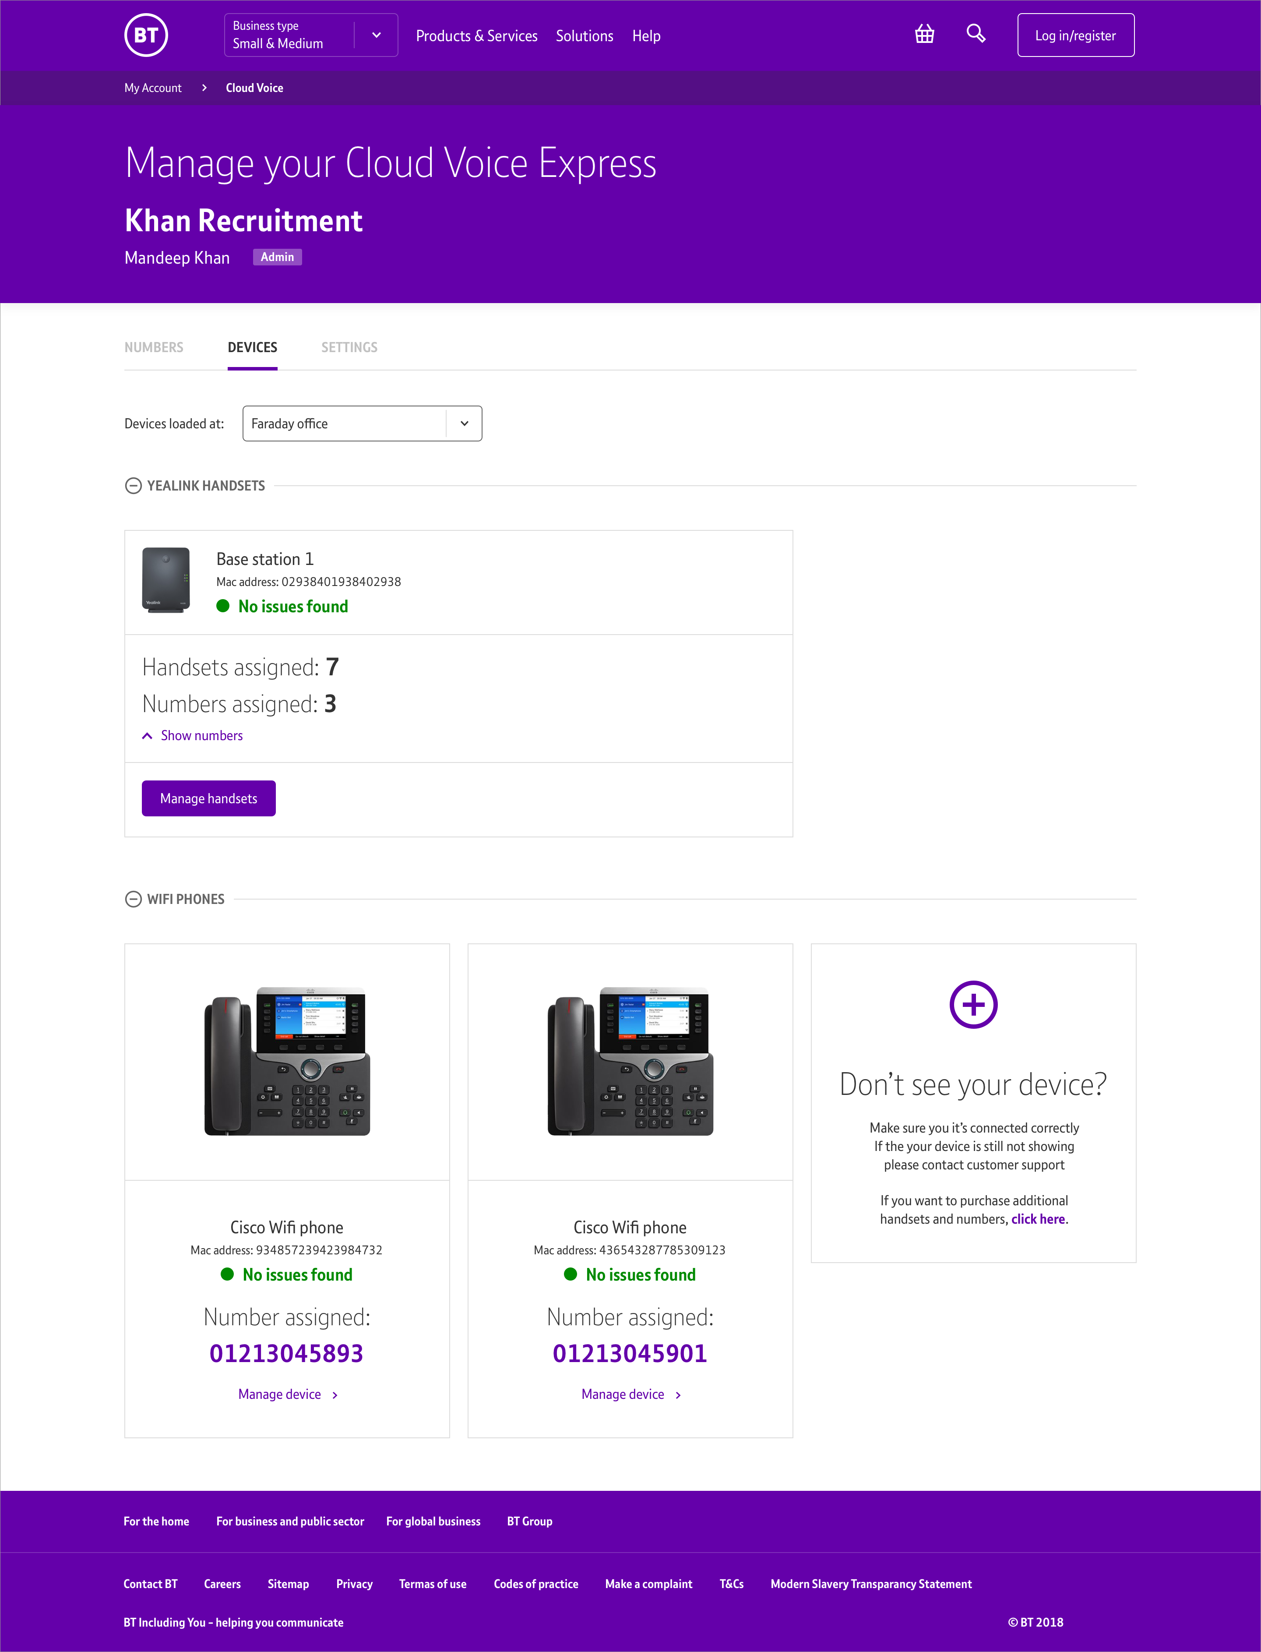Collapse the Wifi Phones section
The width and height of the screenshot is (1261, 1652).
pos(133,899)
